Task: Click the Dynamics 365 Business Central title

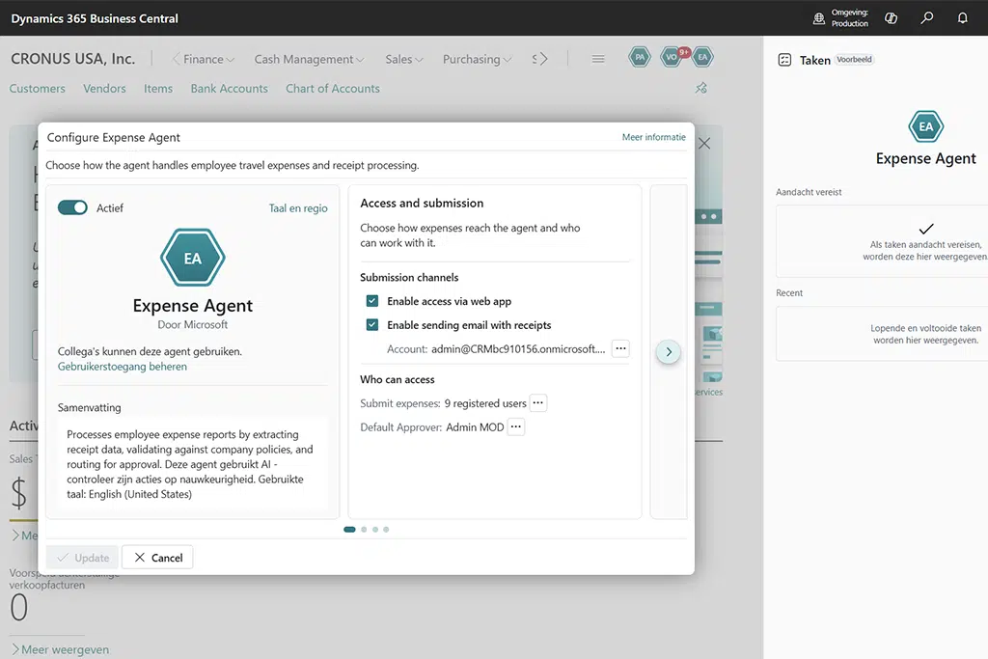Action: (95, 18)
